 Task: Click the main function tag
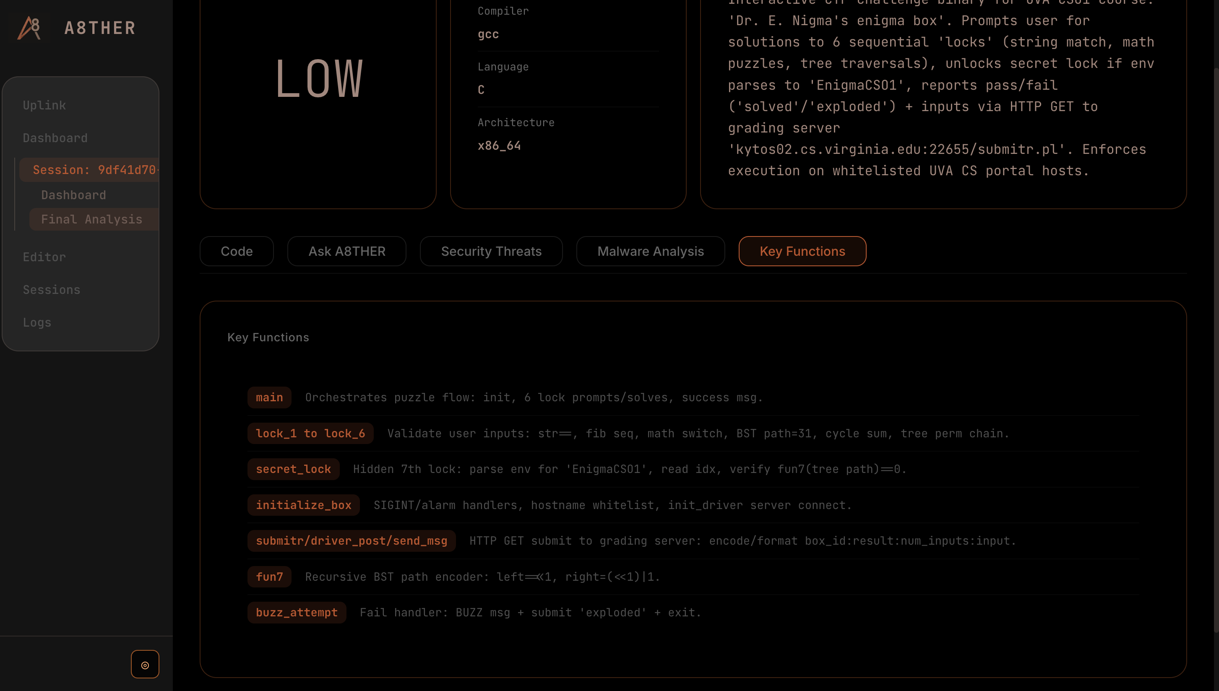tap(269, 397)
